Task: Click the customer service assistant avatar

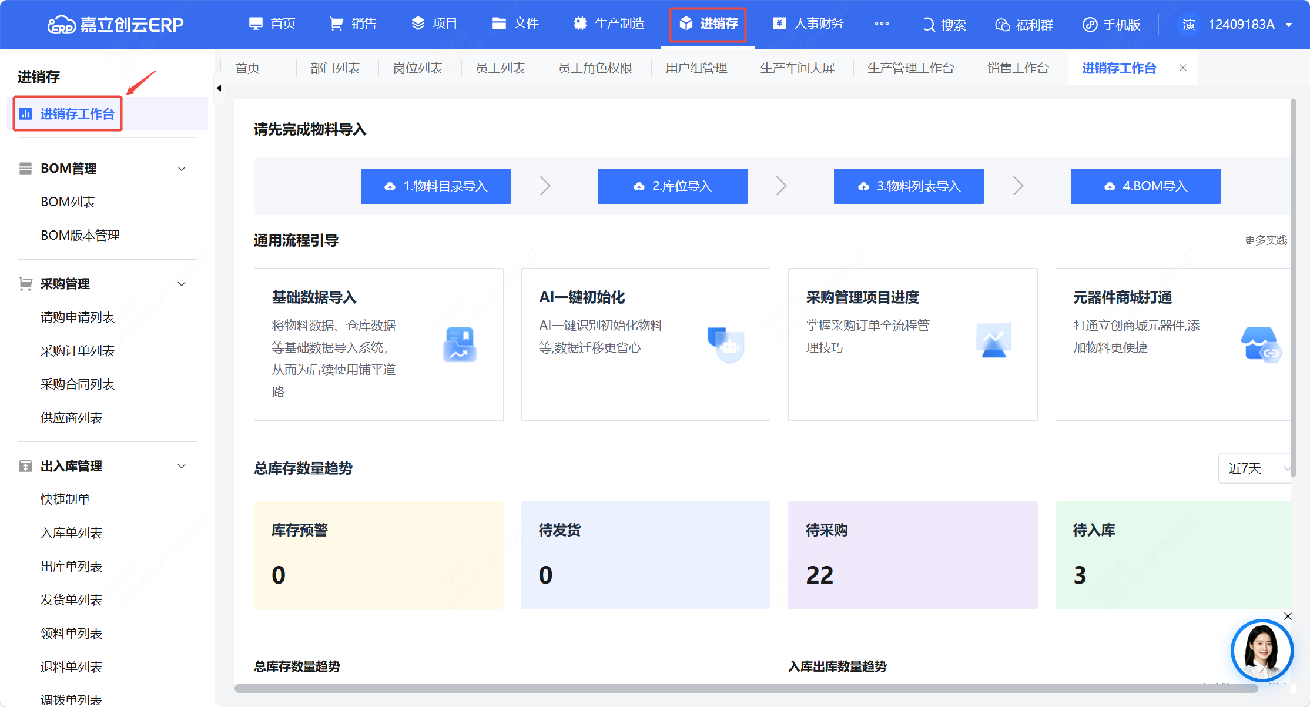Action: (x=1262, y=650)
